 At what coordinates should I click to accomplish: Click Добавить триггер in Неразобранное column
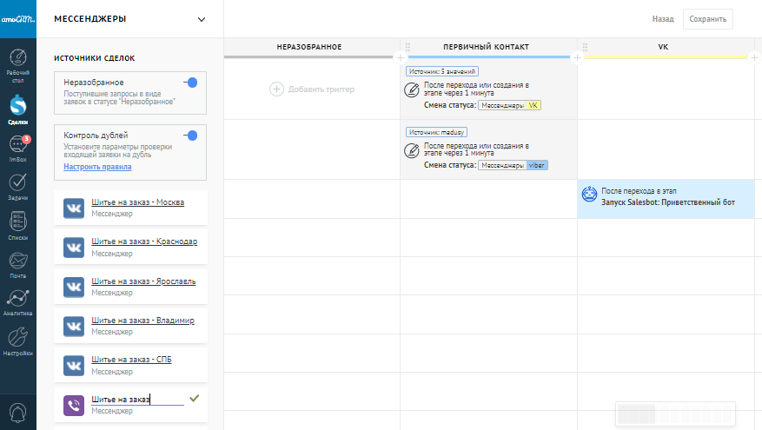pyautogui.click(x=312, y=89)
